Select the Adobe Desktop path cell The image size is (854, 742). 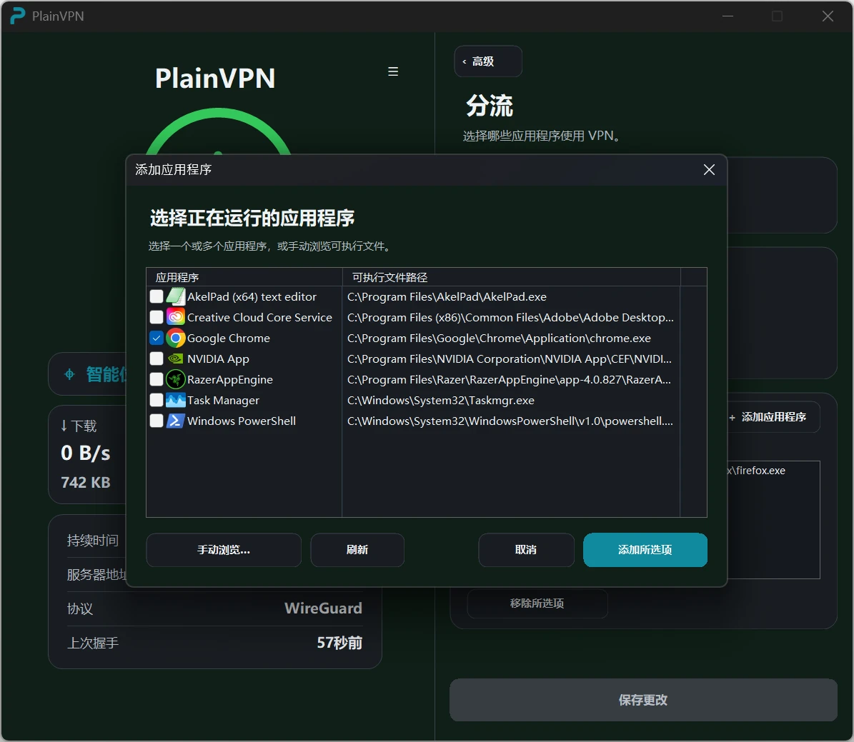pos(510,317)
